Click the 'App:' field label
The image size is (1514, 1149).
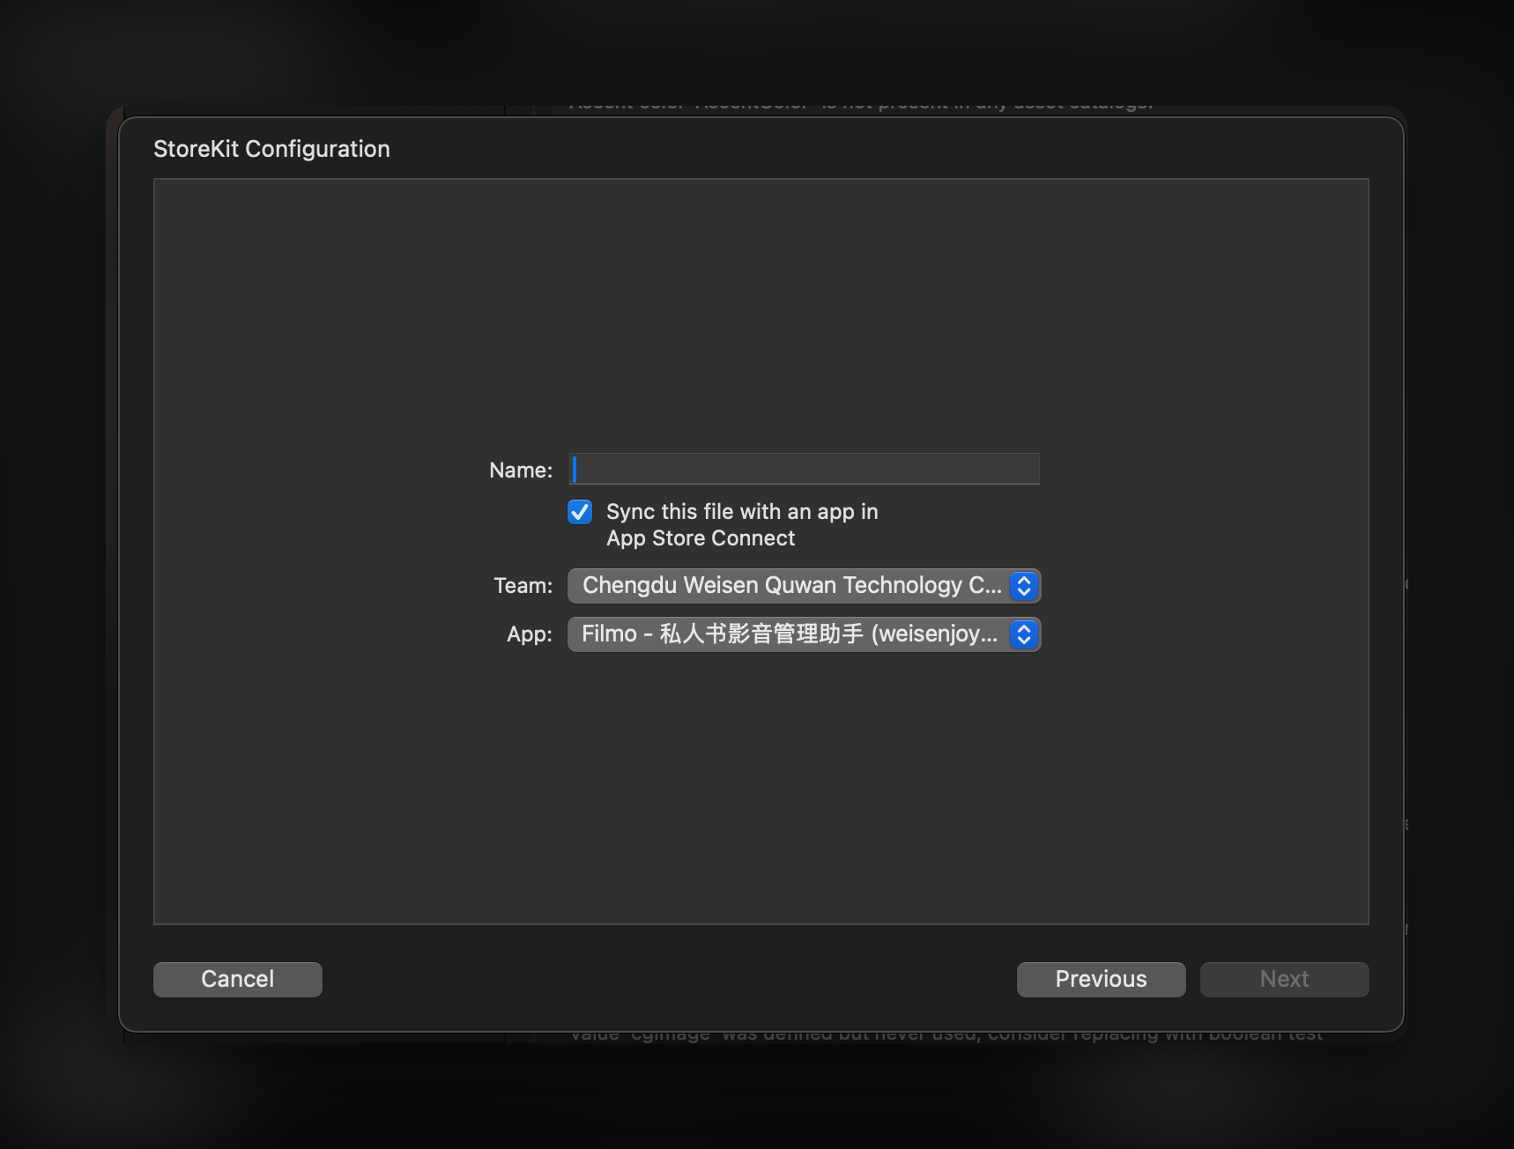pos(530,634)
